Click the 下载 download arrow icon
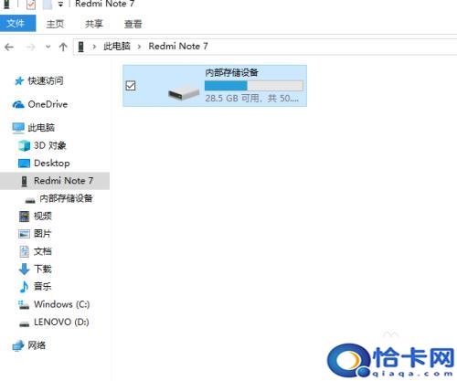457x381 pixels. [24, 270]
